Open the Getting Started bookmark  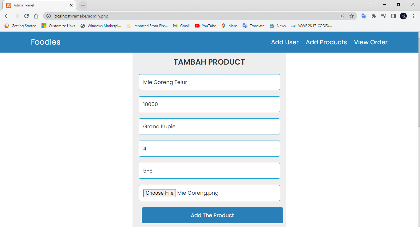pos(20,26)
